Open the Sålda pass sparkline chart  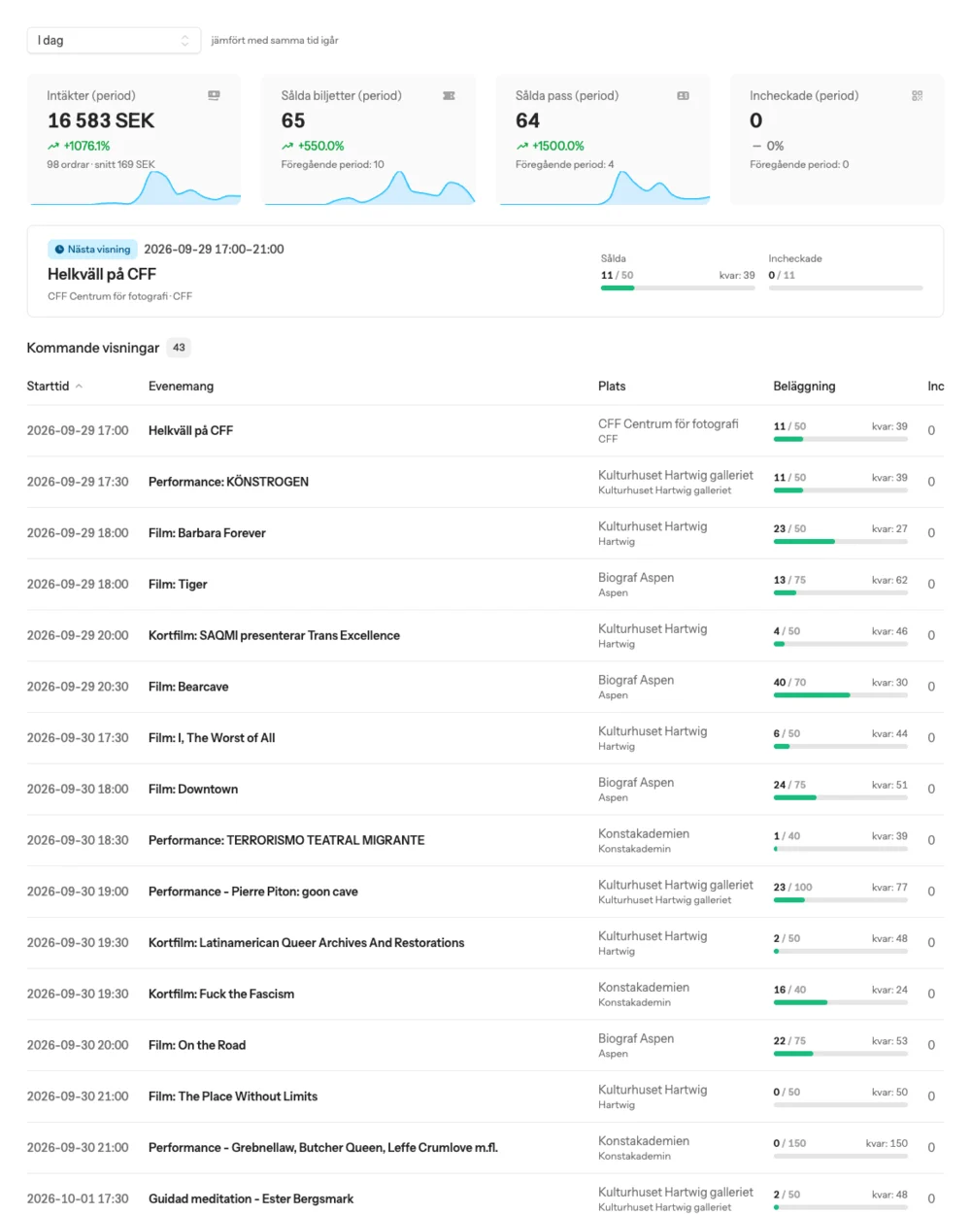tap(604, 187)
